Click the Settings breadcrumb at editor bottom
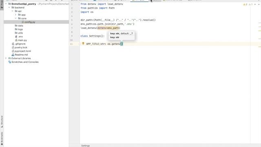This screenshot has height=147, width=261. (86, 146)
